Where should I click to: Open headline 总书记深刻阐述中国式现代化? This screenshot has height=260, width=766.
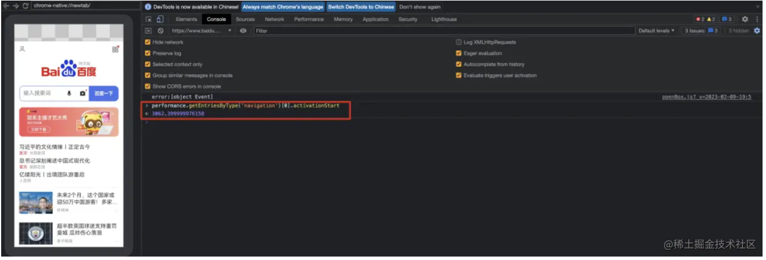55,161
